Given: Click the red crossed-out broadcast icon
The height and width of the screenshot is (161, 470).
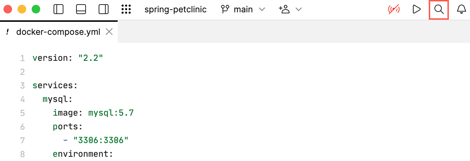Looking at the screenshot, I should (x=394, y=9).
